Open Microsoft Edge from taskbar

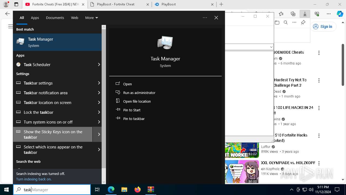111,190
